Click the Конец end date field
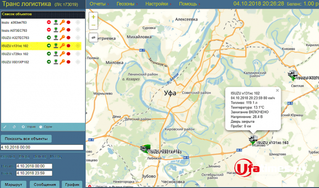 coord(34,173)
